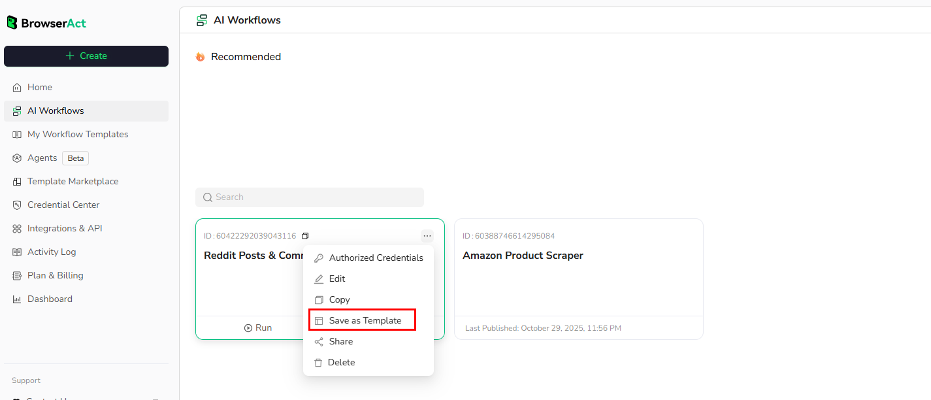Image resolution: width=931 pixels, height=400 pixels.
Task: Open Integrations & API page
Action: pos(65,229)
